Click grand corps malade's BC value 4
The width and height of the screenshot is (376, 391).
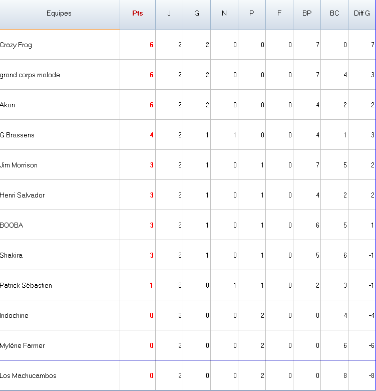345,75
